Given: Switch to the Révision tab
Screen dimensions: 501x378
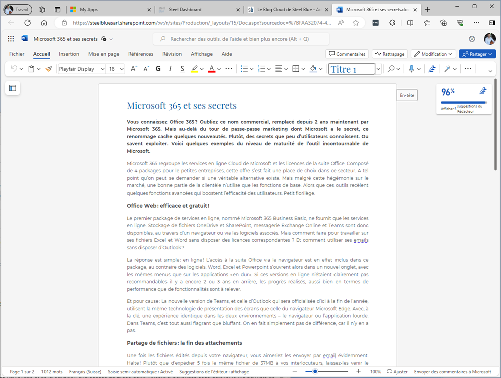Looking at the screenshot, I should tap(172, 54).
